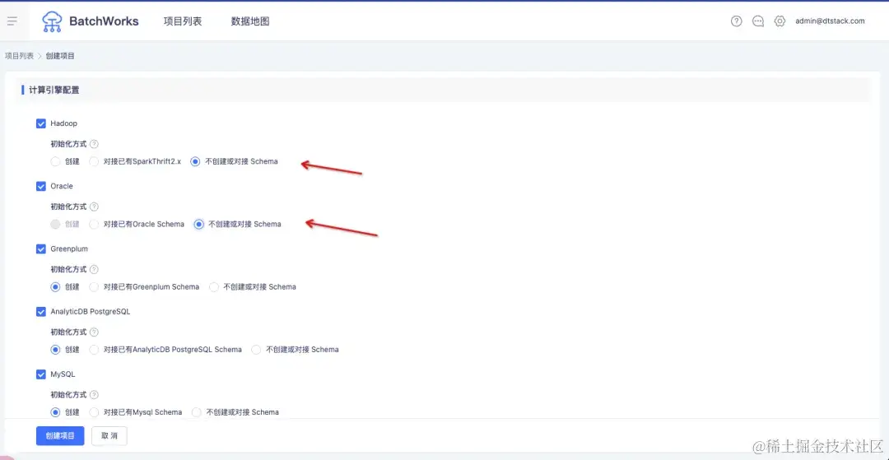The width and height of the screenshot is (889, 460).
Task: Select AnalyticDB 不创建或对接 Schema radio
Action: (x=256, y=350)
